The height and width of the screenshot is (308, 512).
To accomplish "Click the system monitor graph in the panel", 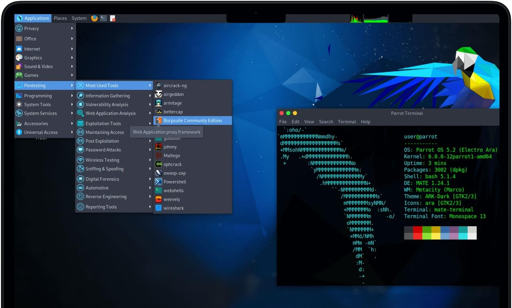I will click(356, 18).
